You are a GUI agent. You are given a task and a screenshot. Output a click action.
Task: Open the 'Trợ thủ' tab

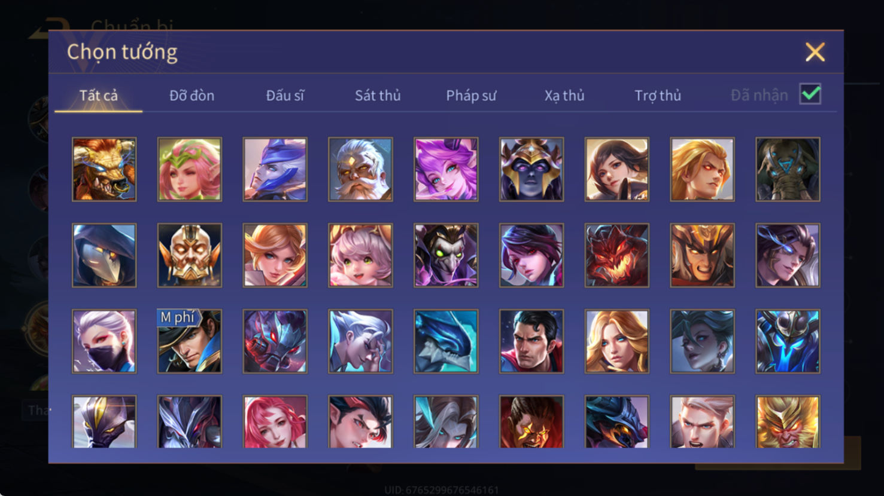click(658, 96)
